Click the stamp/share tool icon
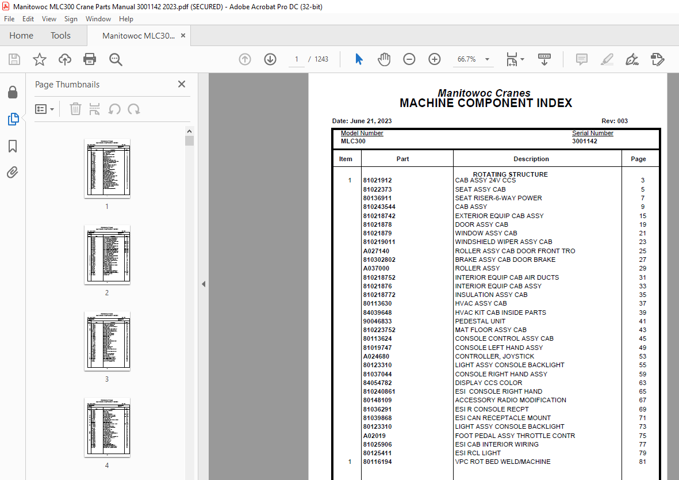 point(657,59)
